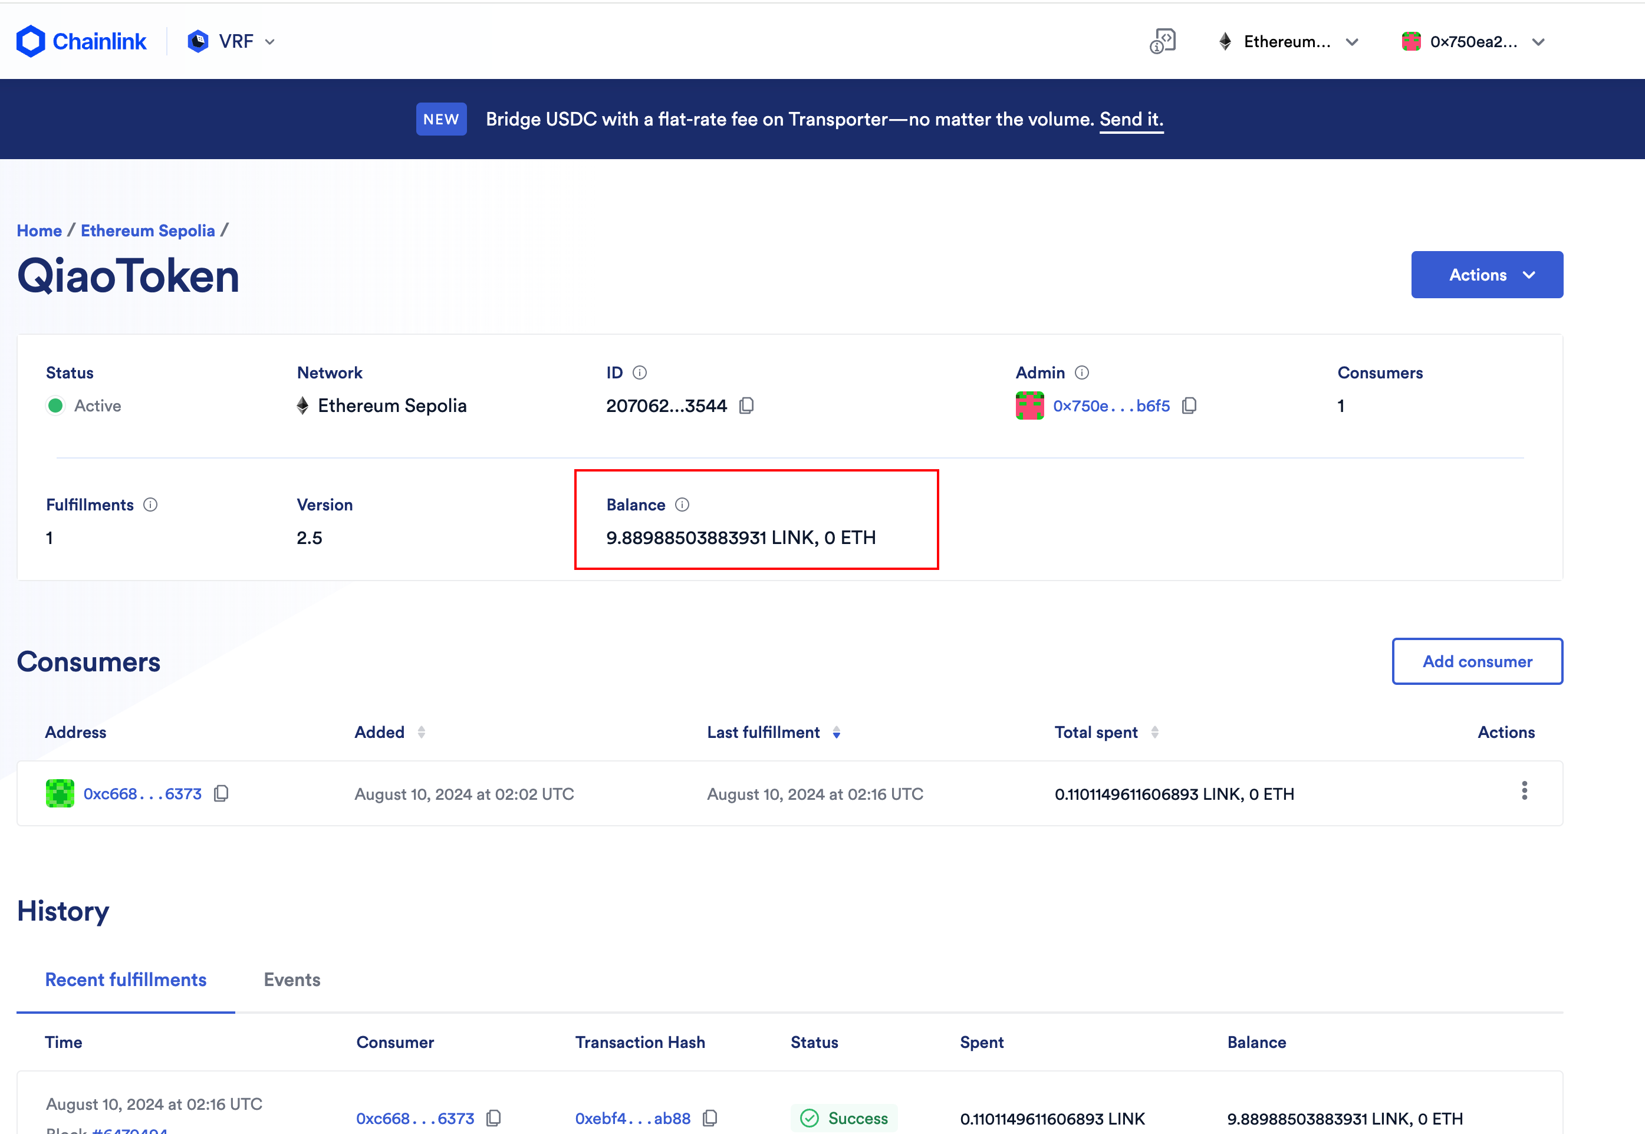
Task: Copy consumer address in History row
Action: click(493, 1118)
